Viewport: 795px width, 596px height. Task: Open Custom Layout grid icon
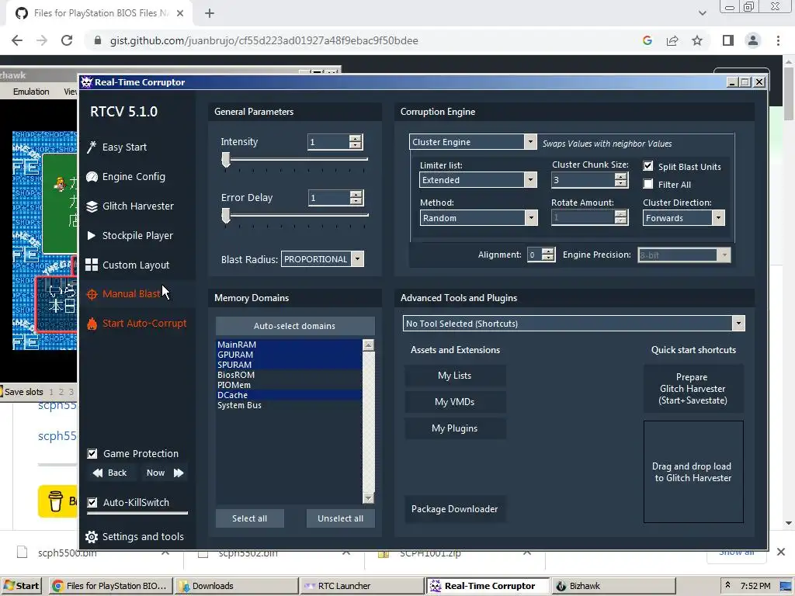point(92,265)
